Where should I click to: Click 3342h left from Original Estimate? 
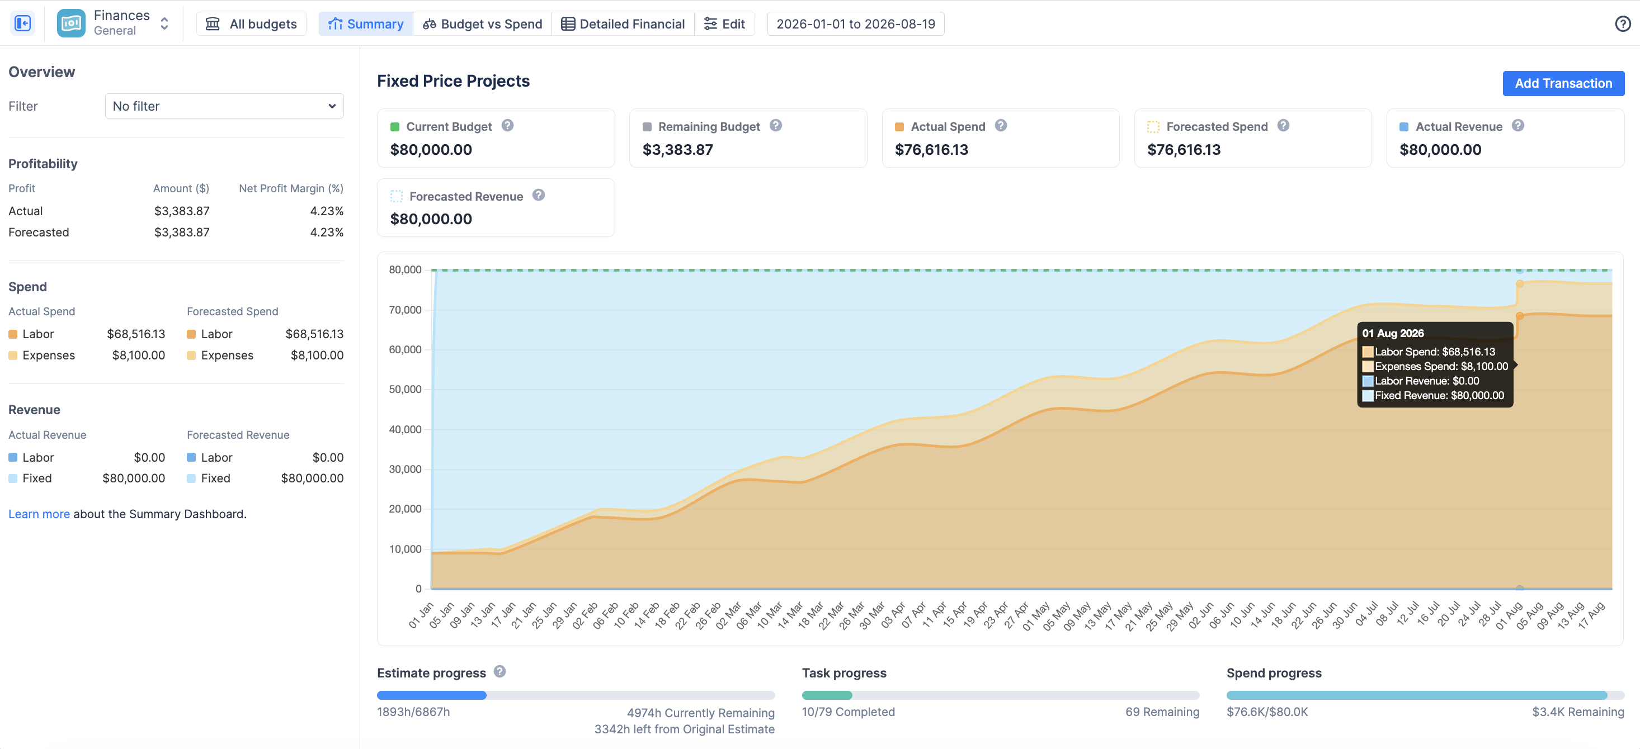point(685,729)
